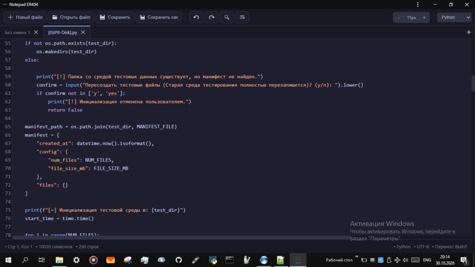Screen dimensions: 475x267
Task: Place cursor on 'return False' line
Action: [x=65, y=110]
